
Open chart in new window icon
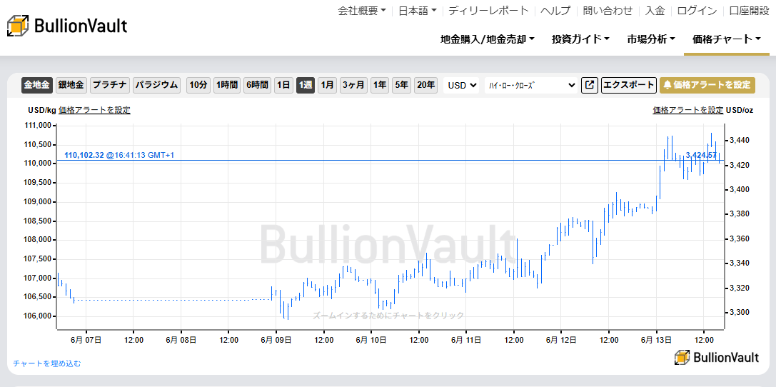pos(589,85)
